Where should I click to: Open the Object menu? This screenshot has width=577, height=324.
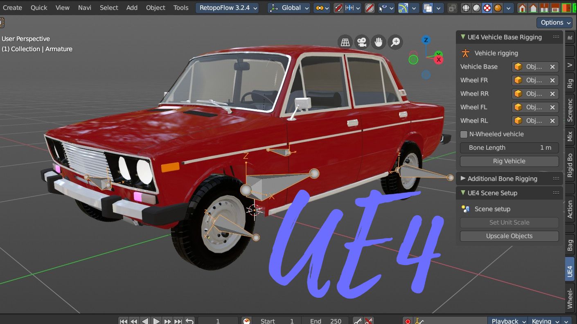point(156,8)
